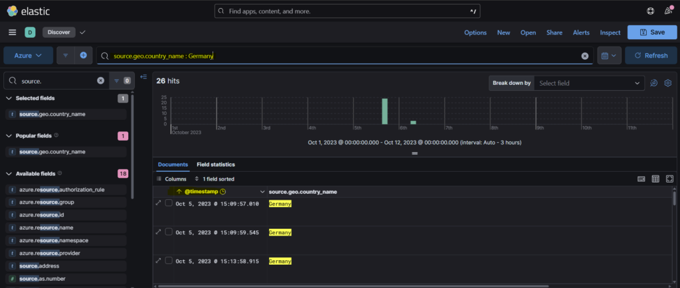Clear the query bar text

pos(585,56)
